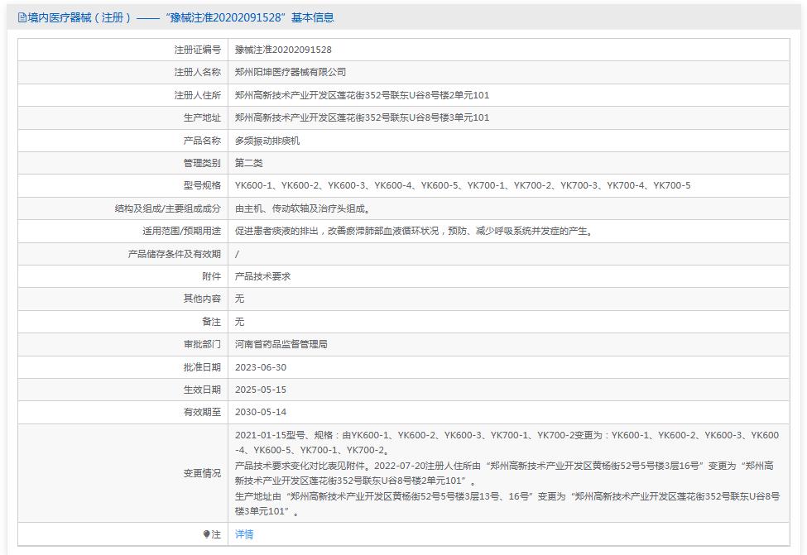Select company name 郑州阳坤医疗器械有限公司
This screenshot has height=555, width=807.
coord(291,73)
